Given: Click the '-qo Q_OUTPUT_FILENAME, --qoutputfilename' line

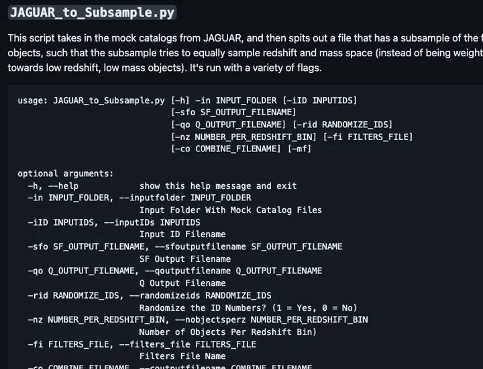Looking at the screenshot, I should coord(175,271).
